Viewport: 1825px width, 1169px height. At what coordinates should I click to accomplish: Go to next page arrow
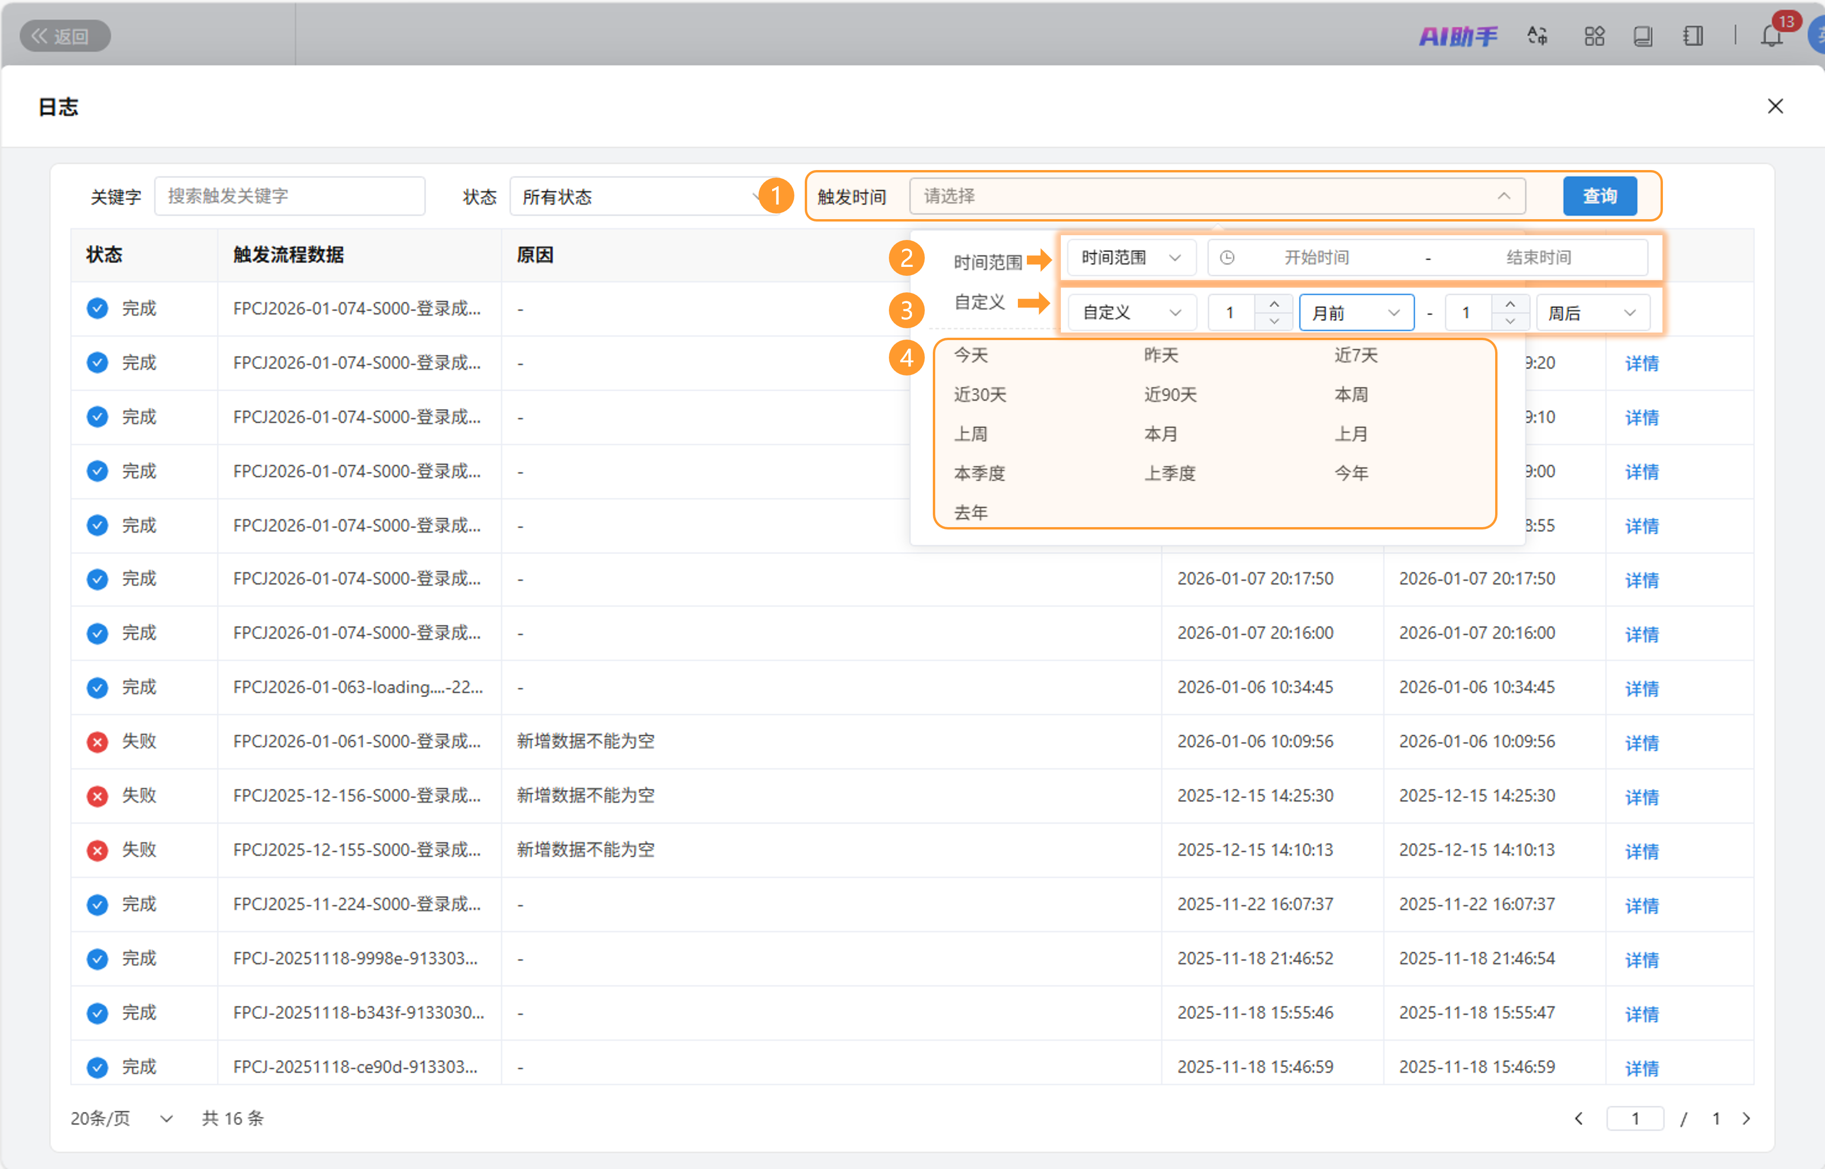point(1746,1118)
